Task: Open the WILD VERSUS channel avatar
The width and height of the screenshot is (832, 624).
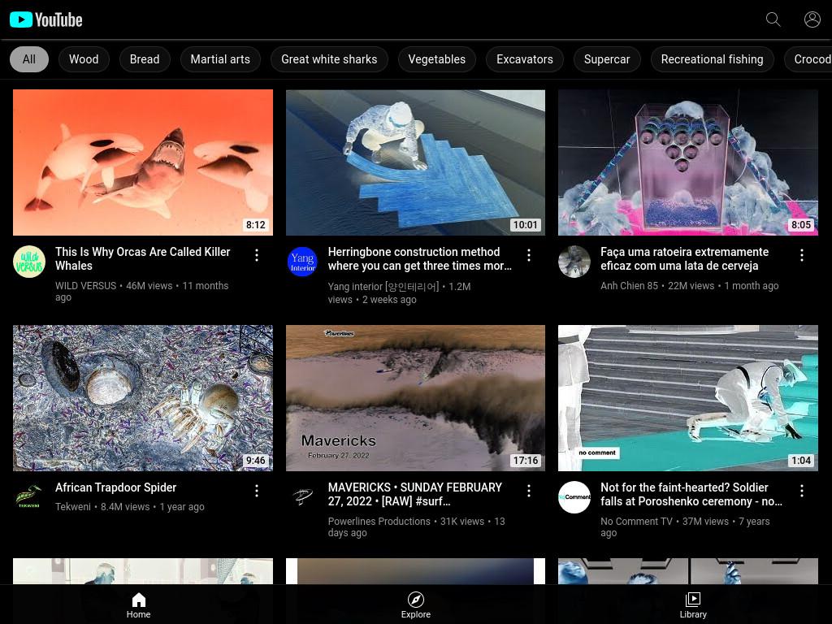Action: (x=29, y=262)
